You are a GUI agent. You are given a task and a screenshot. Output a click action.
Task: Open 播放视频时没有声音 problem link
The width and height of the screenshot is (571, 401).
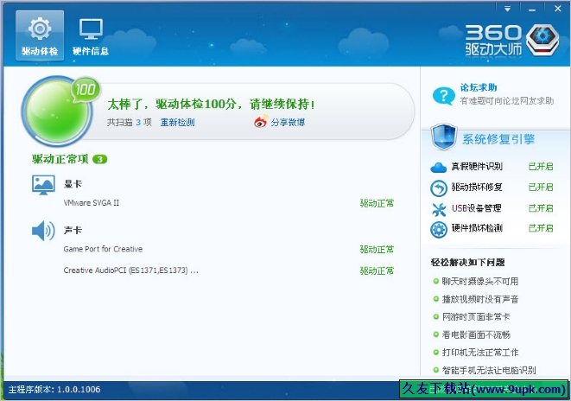tap(480, 299)
